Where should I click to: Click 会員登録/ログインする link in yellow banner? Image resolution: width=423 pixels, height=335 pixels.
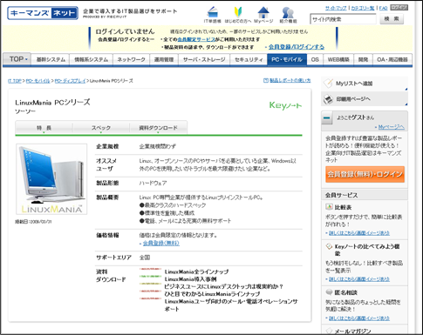point(297,47)
